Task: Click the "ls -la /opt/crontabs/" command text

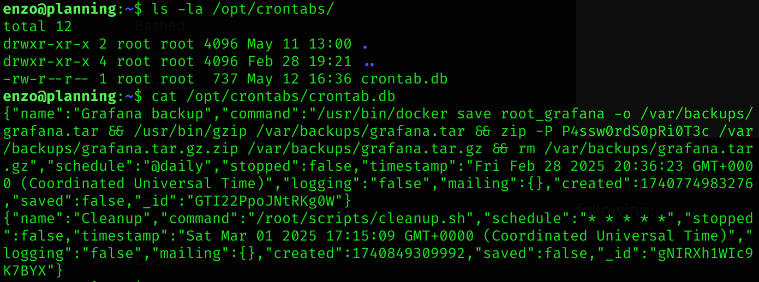Action: pyautogui.click(x=243, y=8)
